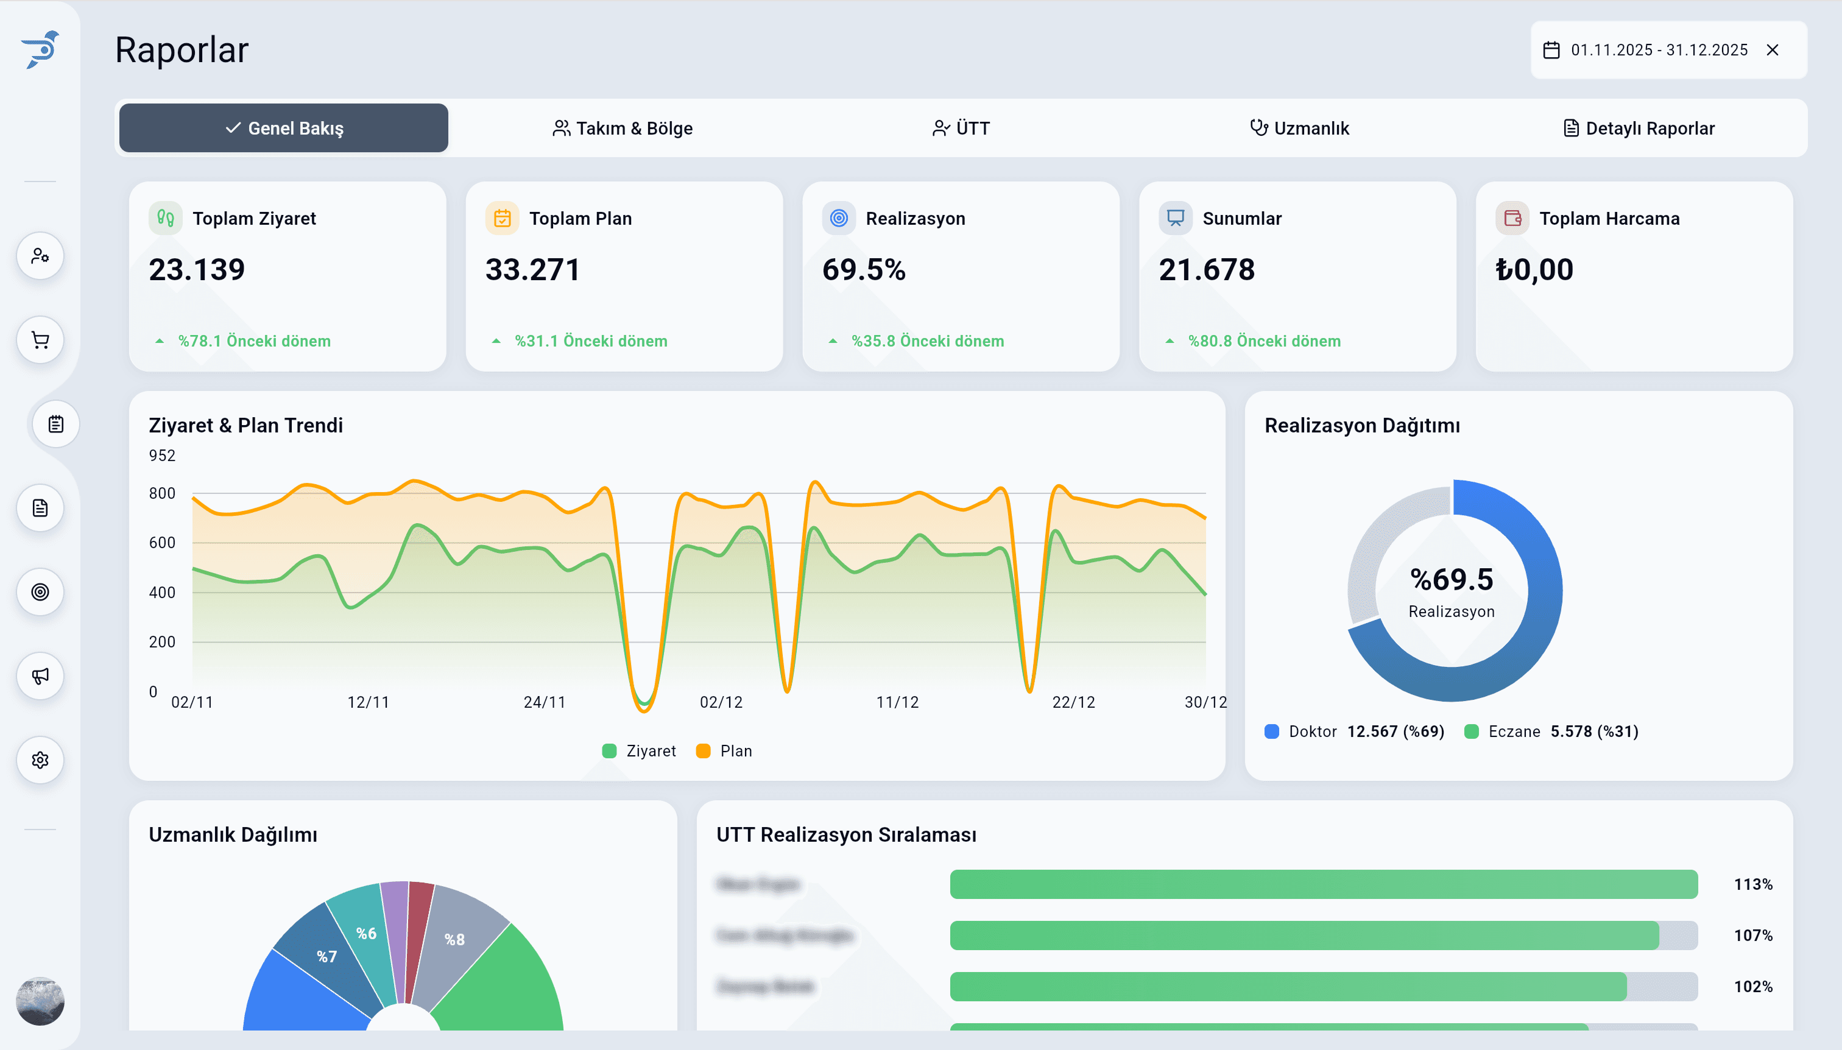This screenshot has width=1842, height=1050.
Task: Click the Sunumlar presentation icon
Action: pos(1175,217)
